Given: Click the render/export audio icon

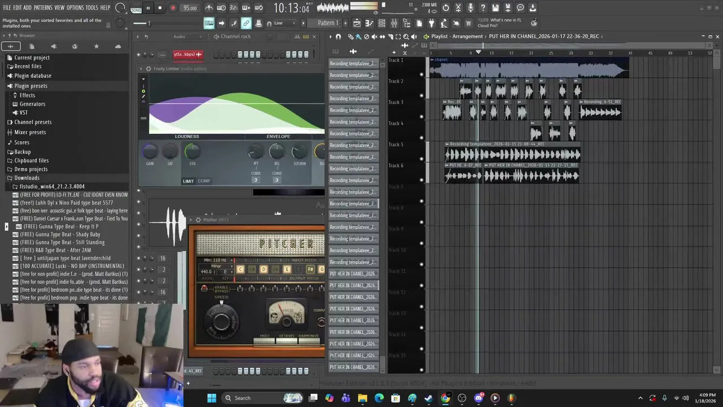Looking at the screenshot, I should [x=507, y=8].
